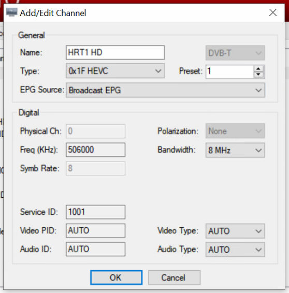Open the Type dropdown showing 0x1F HEVC
The height and width of the screenshot is (293, 289).
pyautogui.click(x=115, y=71)
